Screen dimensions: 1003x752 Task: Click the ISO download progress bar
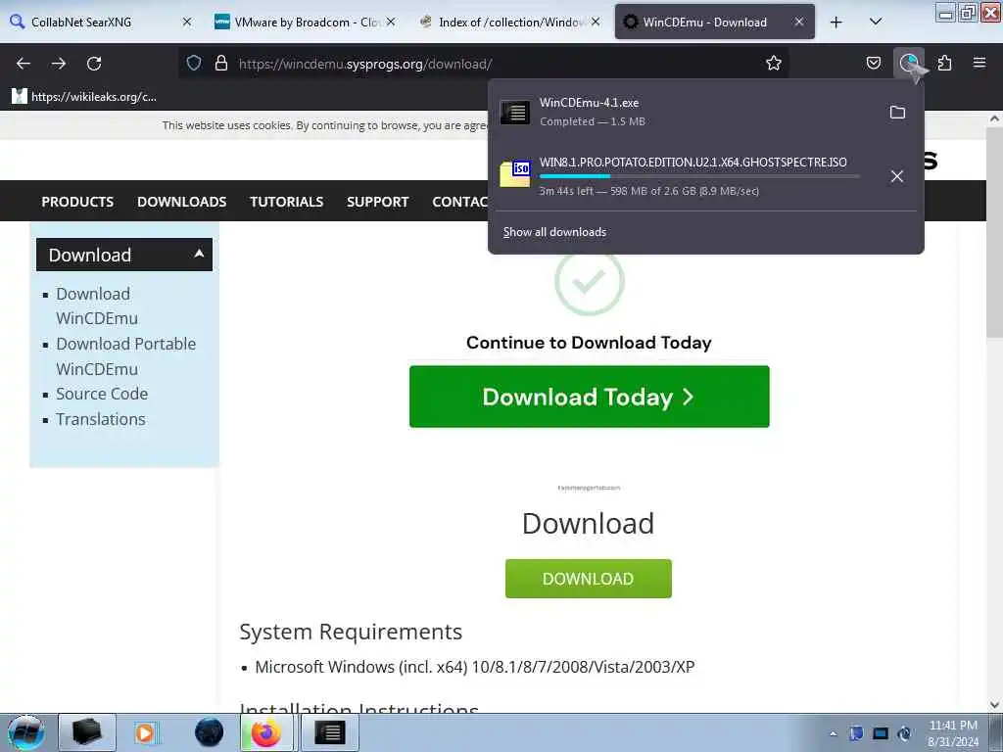point(699,176)
